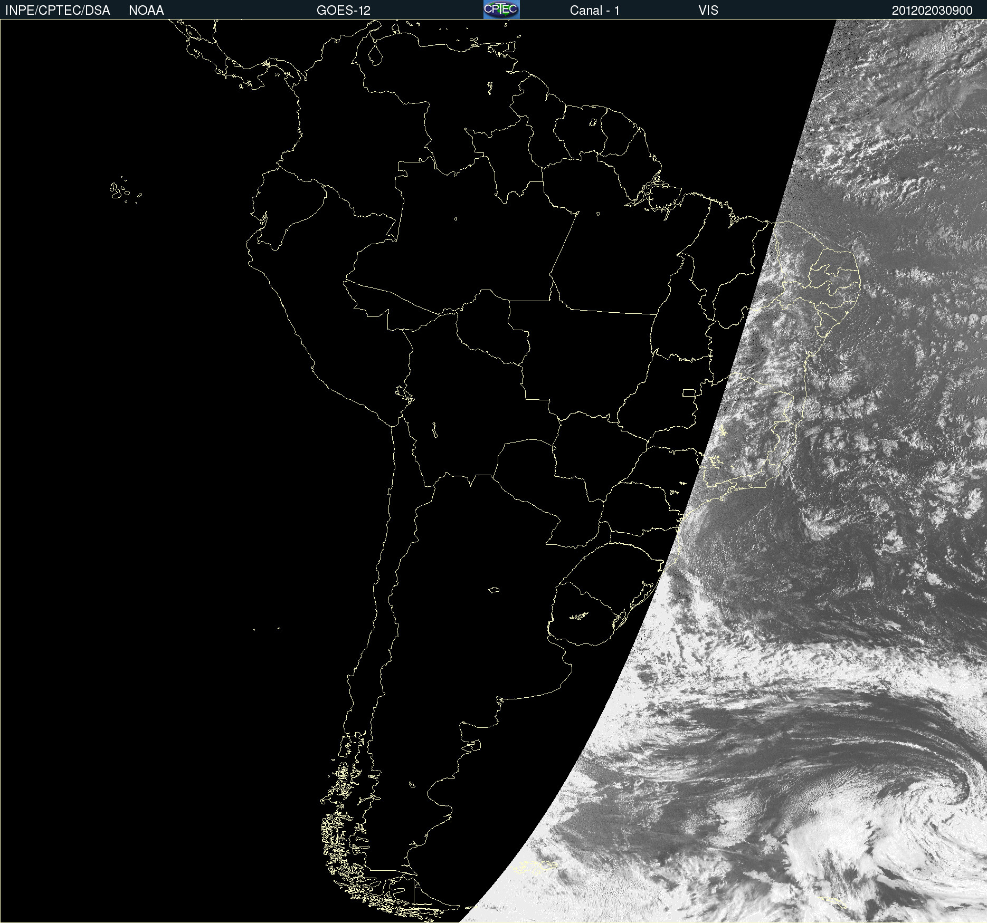The image size is (987, 923).
Task: Click the Canal - 1 label
Action: tap(595, 11)
